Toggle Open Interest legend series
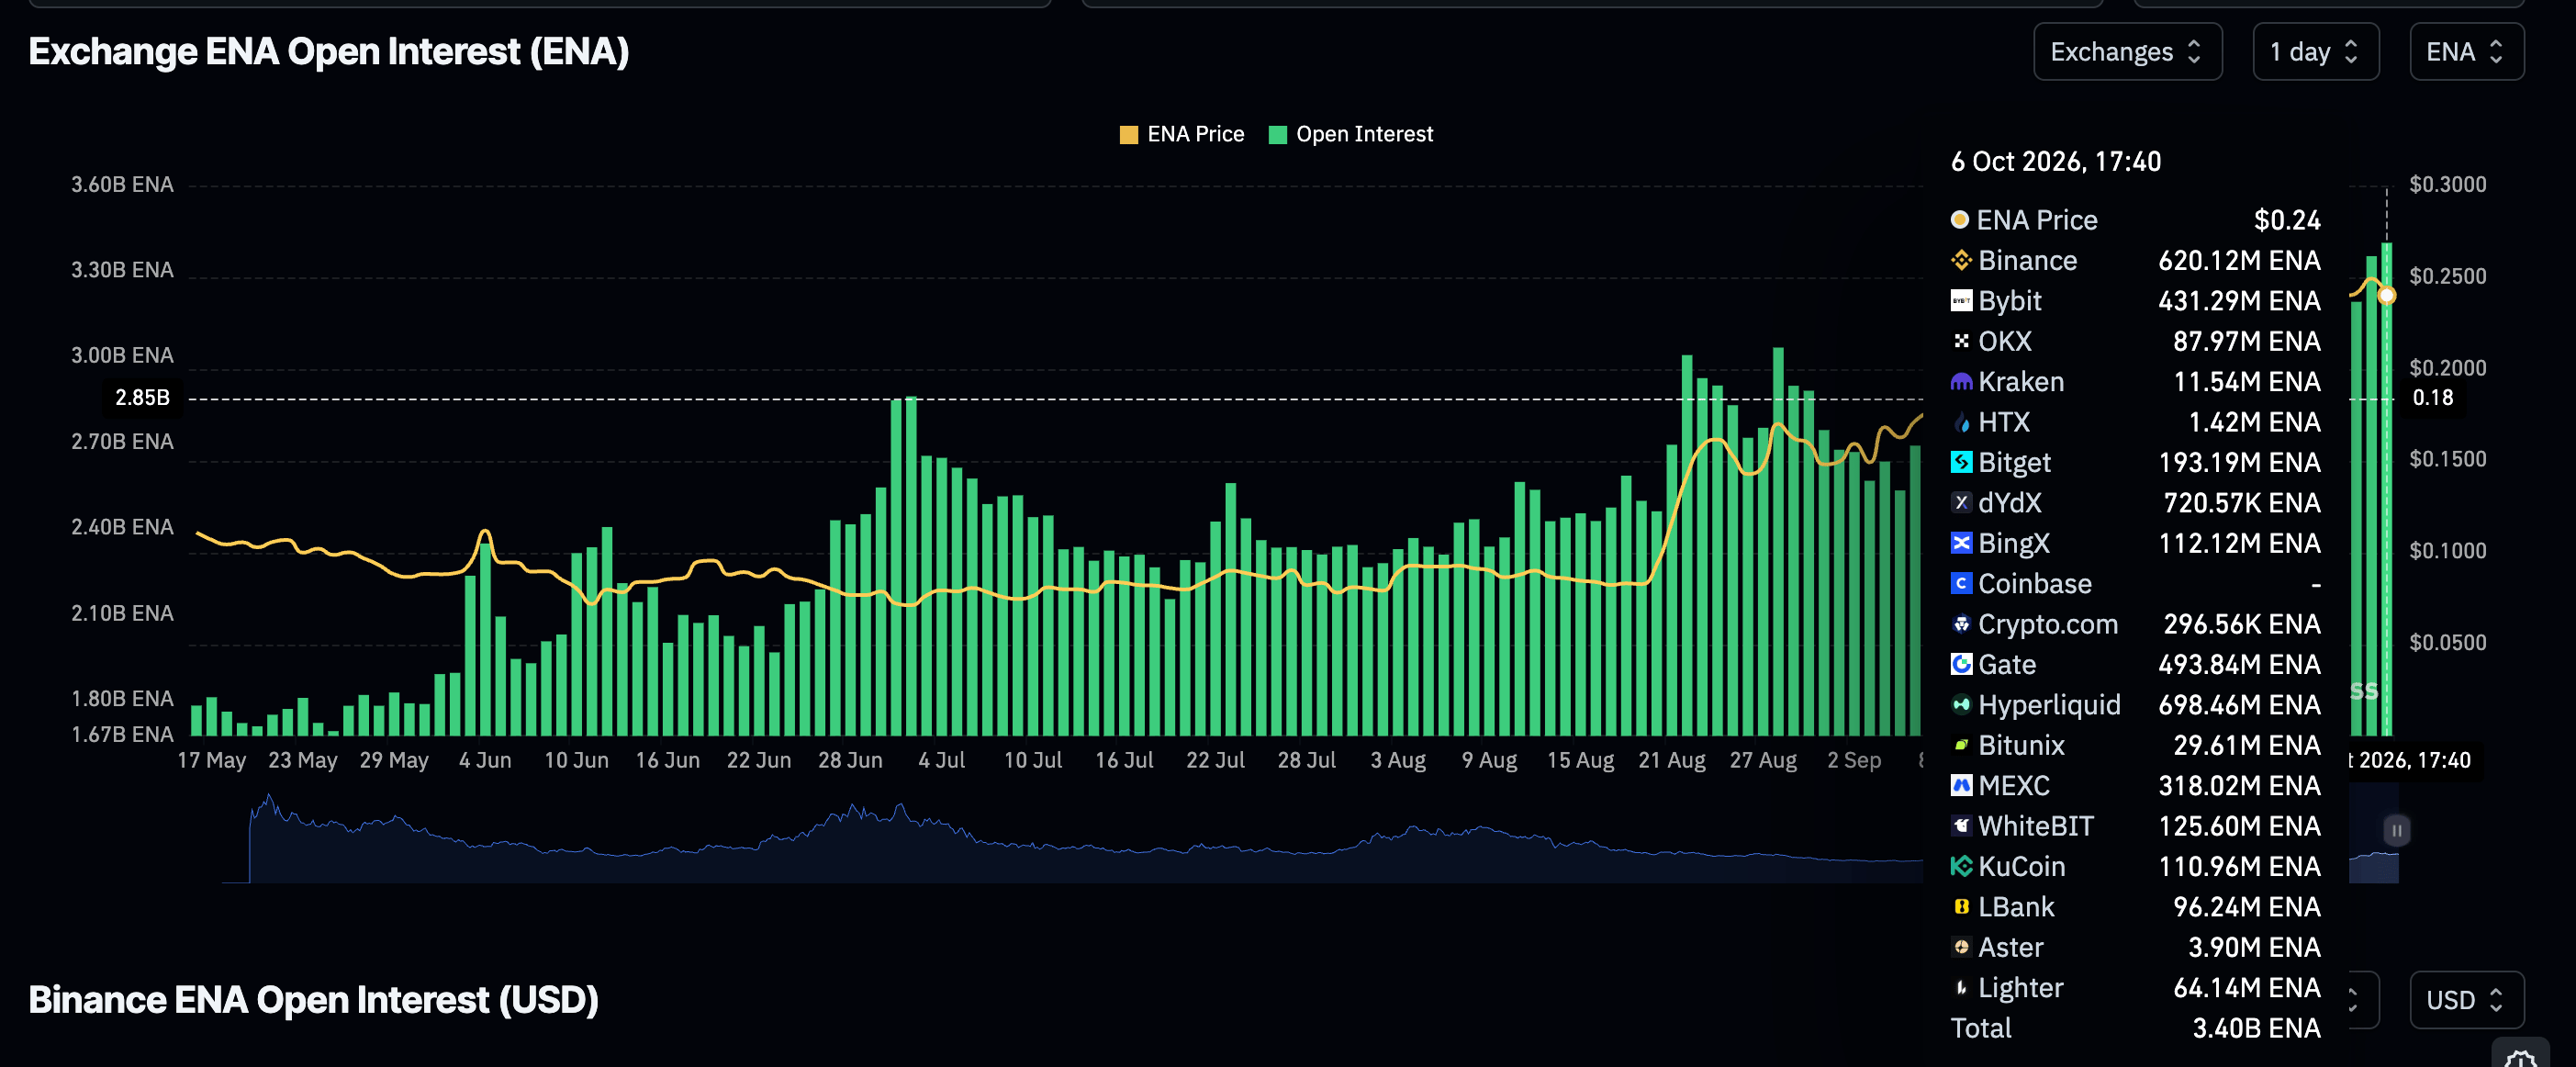The height and width of the screenshot is (1067, 2576). (1350, 134)
